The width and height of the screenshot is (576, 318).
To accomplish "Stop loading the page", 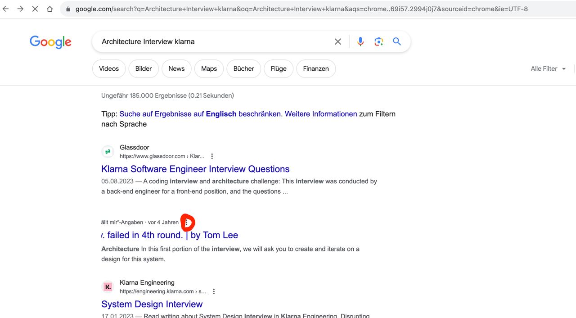I will (35, 9).
